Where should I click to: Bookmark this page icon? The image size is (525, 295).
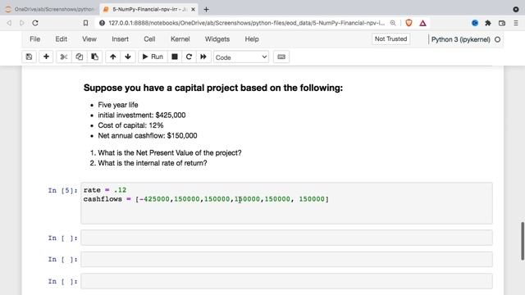[x=85, y=23]
